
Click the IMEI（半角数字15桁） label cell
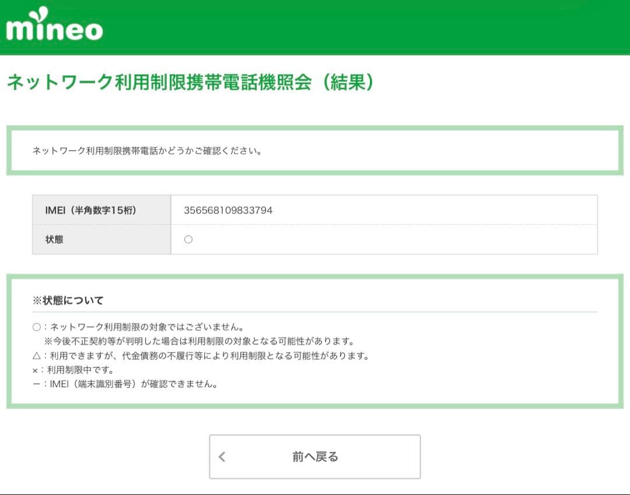(x=90, y=210)
